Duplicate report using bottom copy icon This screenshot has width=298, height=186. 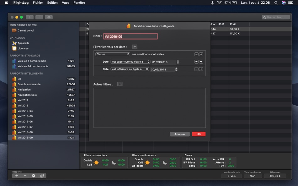pos(42,176)
